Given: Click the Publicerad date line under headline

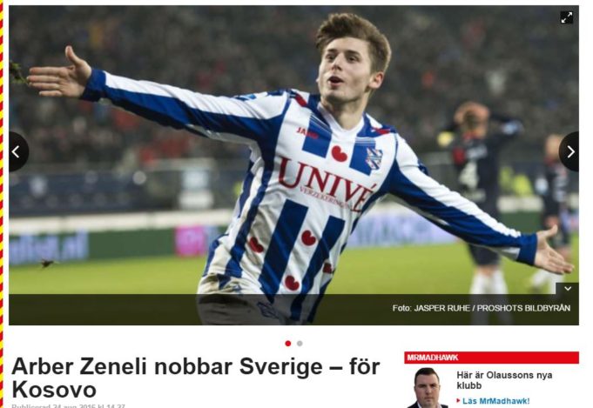Looking at the screenshot, I should [x=68, y=406].
